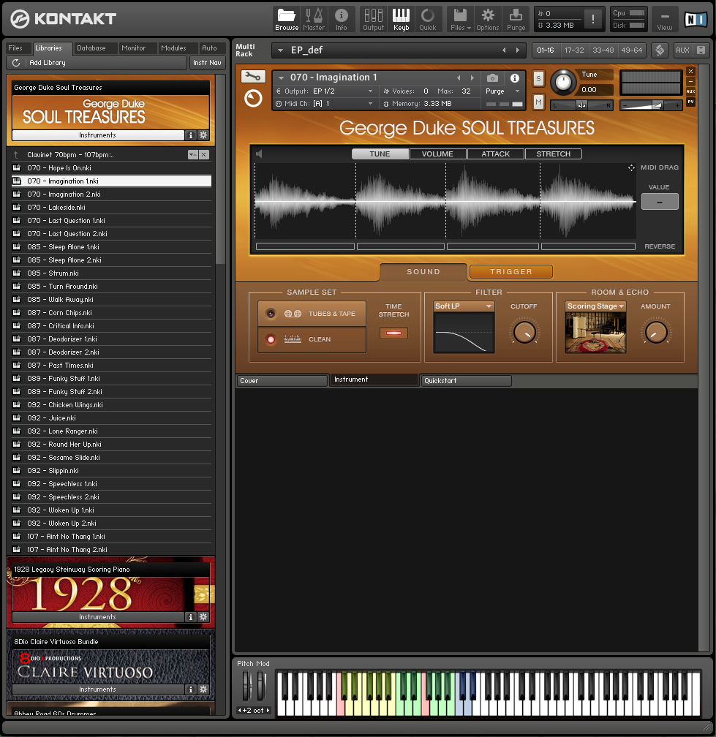716x737 pixels.
Task: Open the multi rack EP_def dropdown
Action: tap(280, 50)
